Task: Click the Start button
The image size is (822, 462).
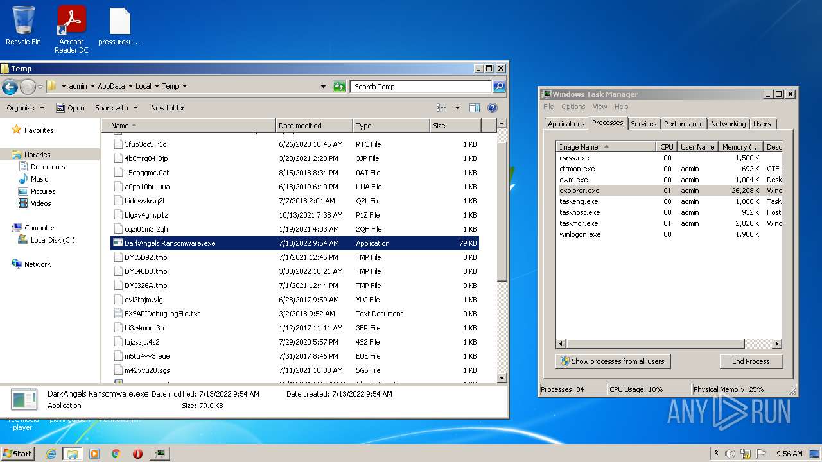Action: pos(17,454)
